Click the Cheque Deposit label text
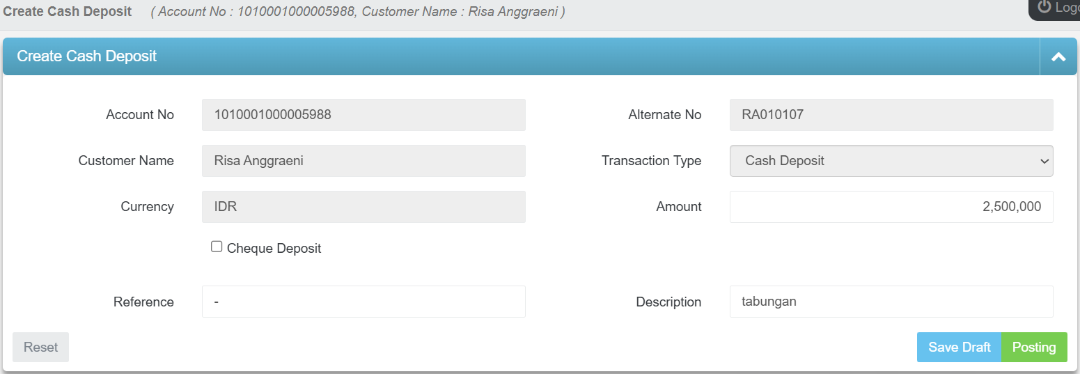 click(274, 249)
